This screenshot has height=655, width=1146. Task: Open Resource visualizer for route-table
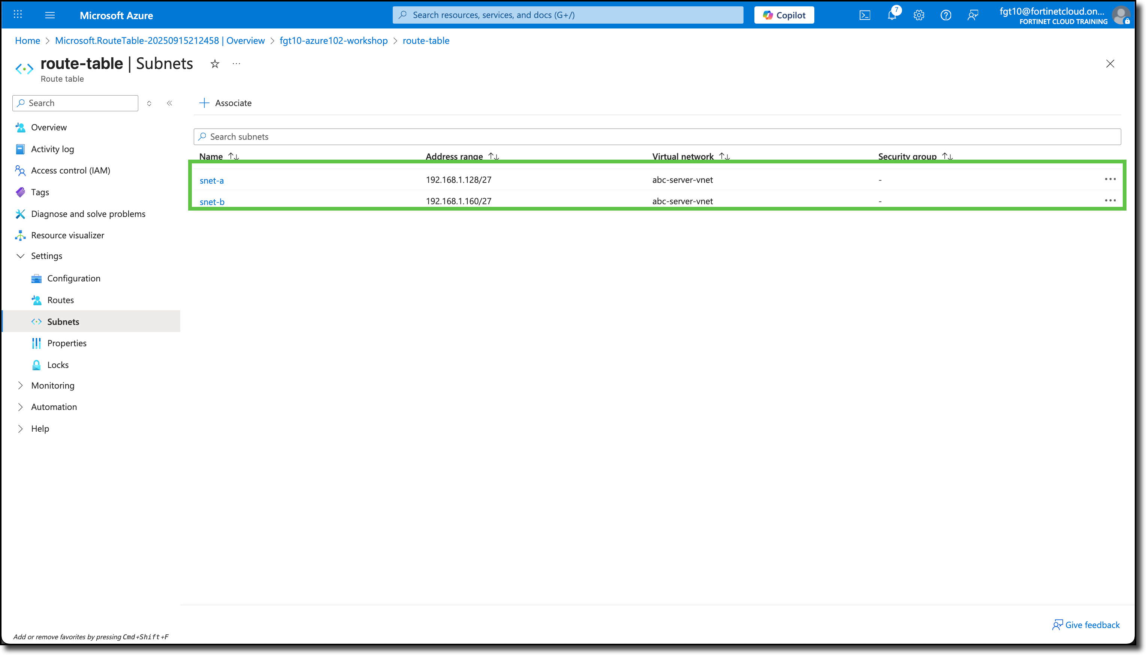67,235
